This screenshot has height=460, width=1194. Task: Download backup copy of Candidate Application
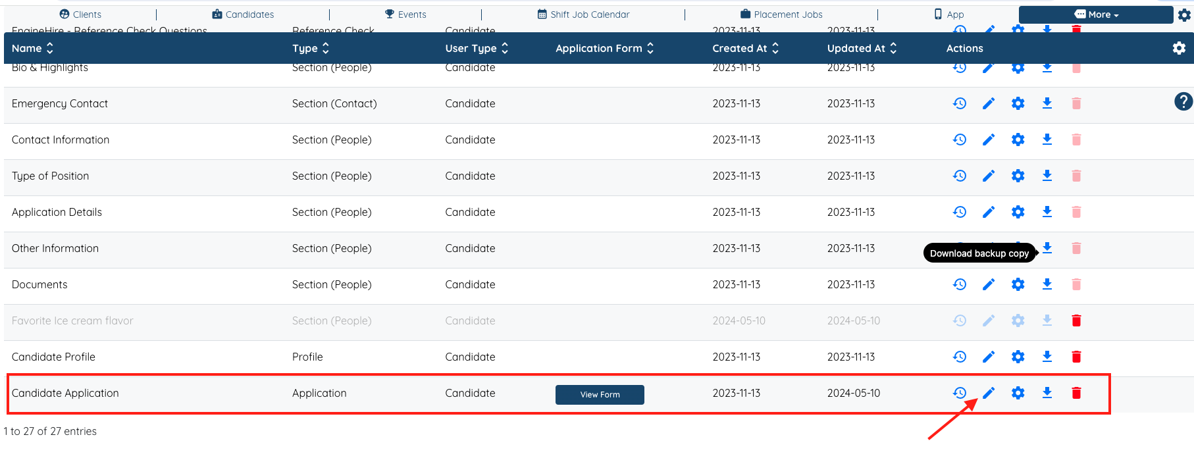[1047, 393]
